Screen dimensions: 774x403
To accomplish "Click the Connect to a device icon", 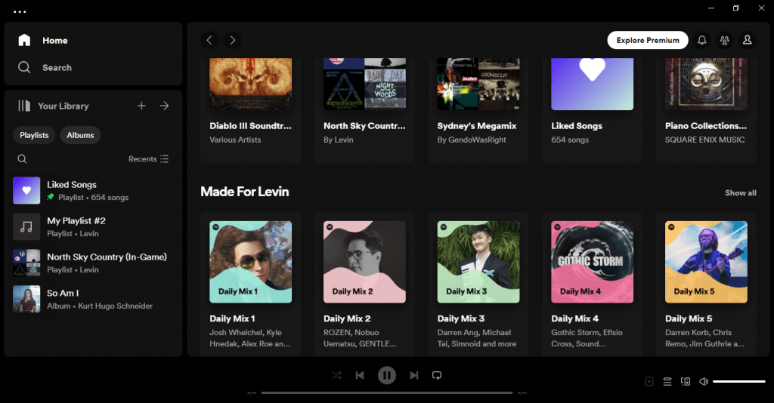I will pyautogui.click(x=686, y=382).
